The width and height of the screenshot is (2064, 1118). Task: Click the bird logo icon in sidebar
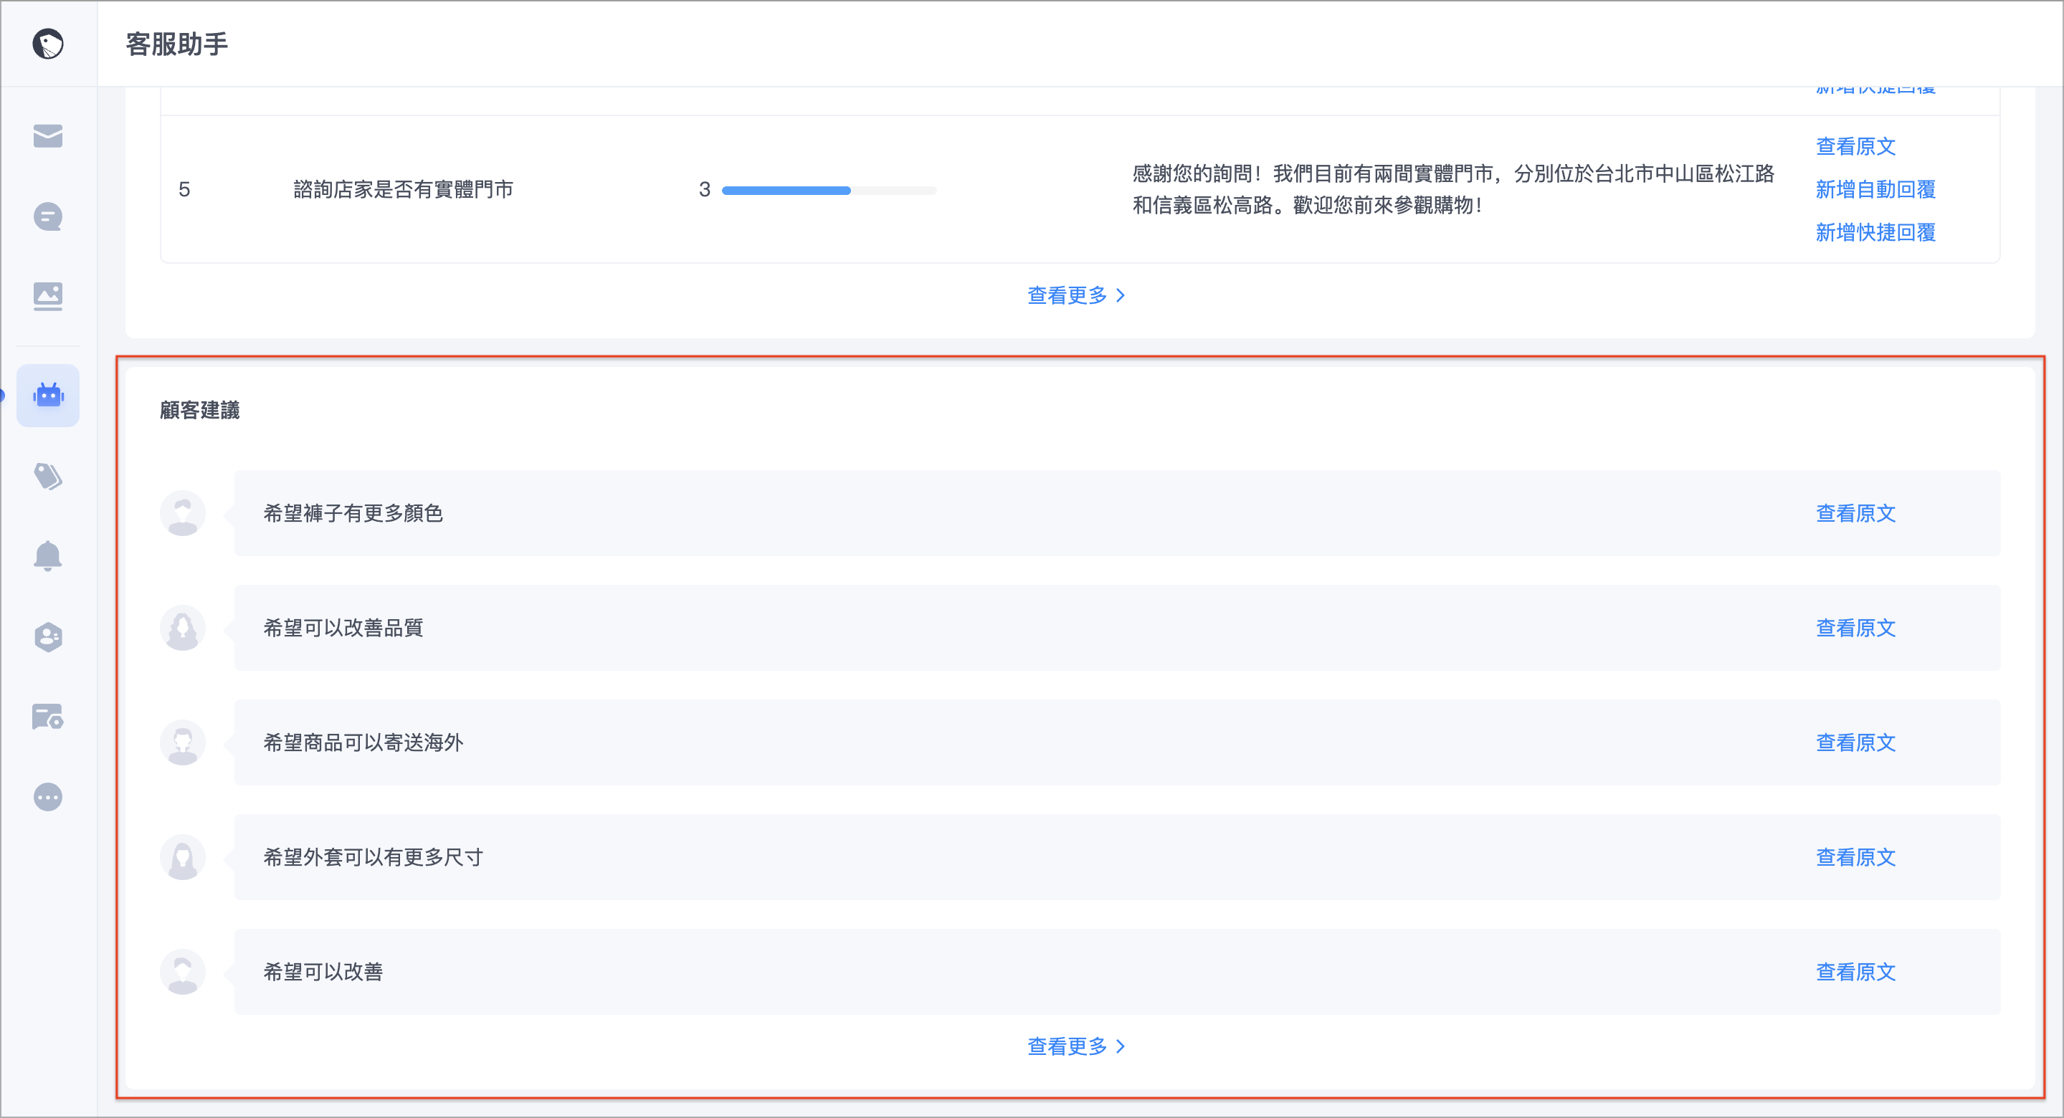point(48,43)
